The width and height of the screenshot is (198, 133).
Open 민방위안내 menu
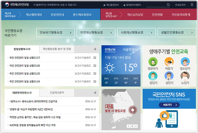pyautogui.click(x=57, y=15)
